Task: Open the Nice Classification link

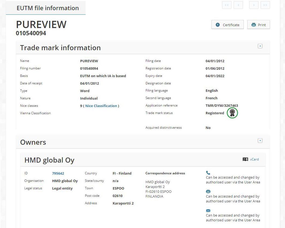Action: click(101, 106)
